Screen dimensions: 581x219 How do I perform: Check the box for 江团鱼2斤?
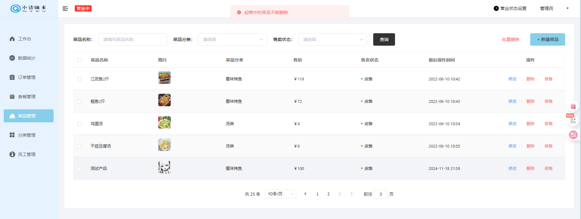click(x=79, y=79)
